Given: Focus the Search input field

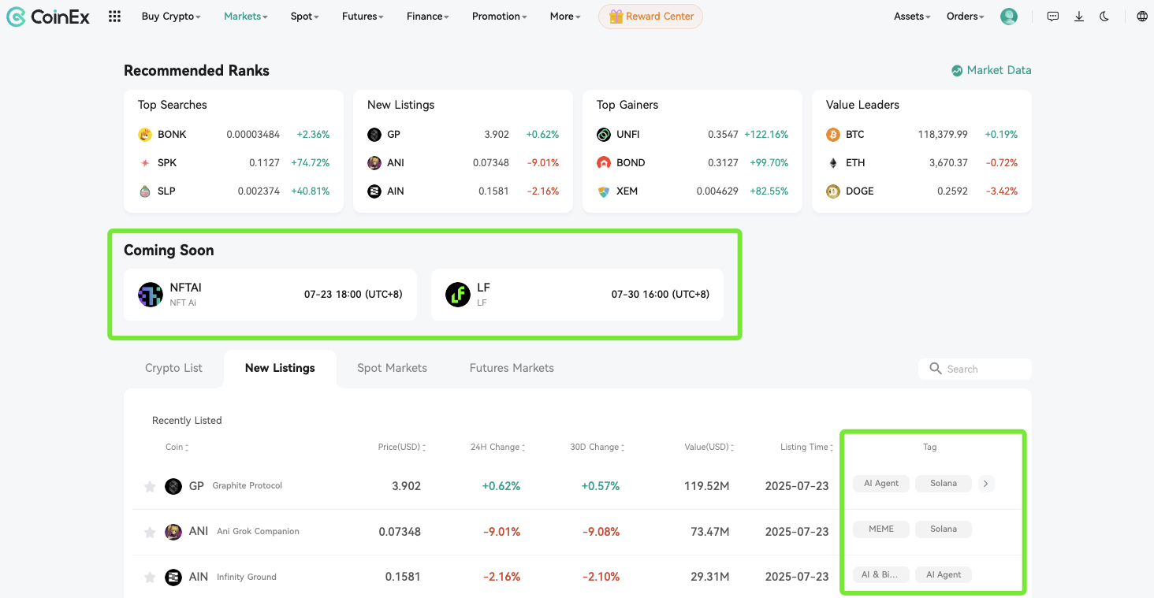Looking at the screenshot, I should coord(975,369).
